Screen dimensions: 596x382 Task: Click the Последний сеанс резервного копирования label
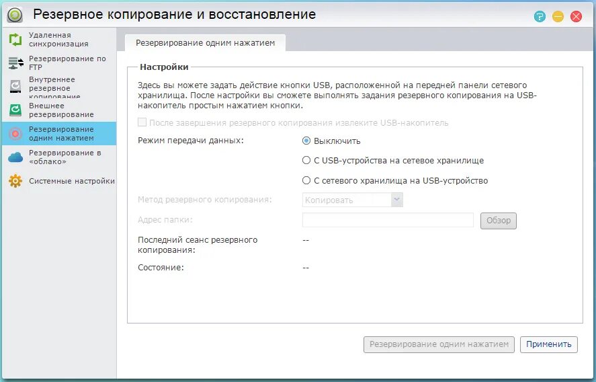tap(198, 245)
